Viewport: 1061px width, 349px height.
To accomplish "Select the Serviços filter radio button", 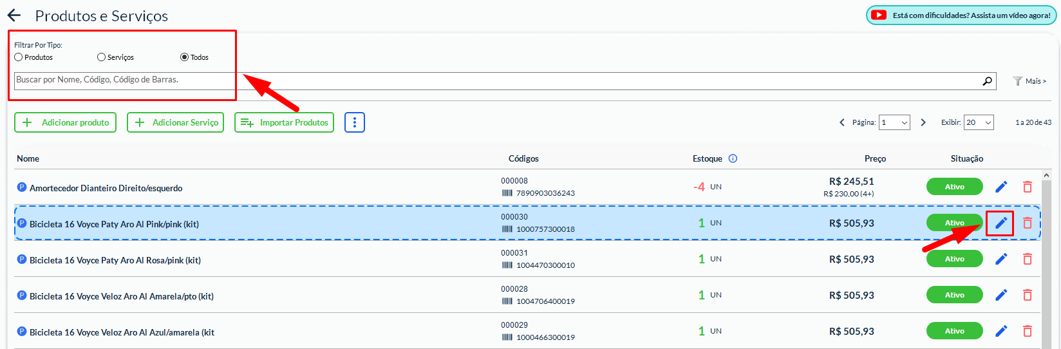I will [x=101, y=57].
